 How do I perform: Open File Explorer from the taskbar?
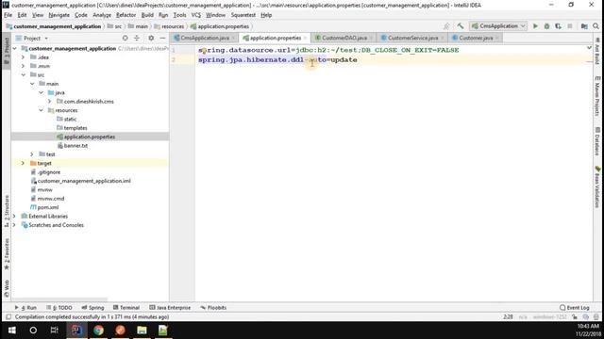coord(142,331)
